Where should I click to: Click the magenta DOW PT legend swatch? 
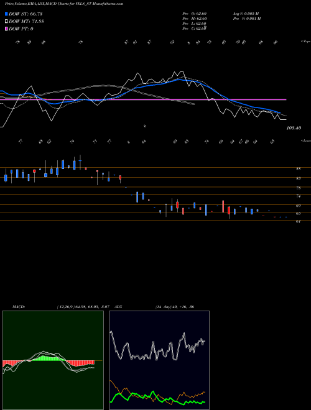6,29
